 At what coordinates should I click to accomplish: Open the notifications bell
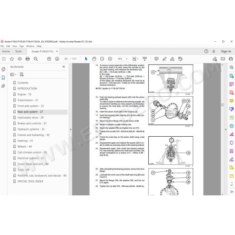click(214, 51)
